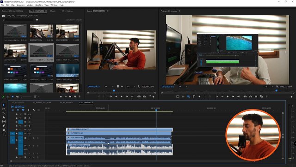The width and height of the screenshot is (296, 167).
Task: Select the Ripple Edit tool
Action: point(4,113)
